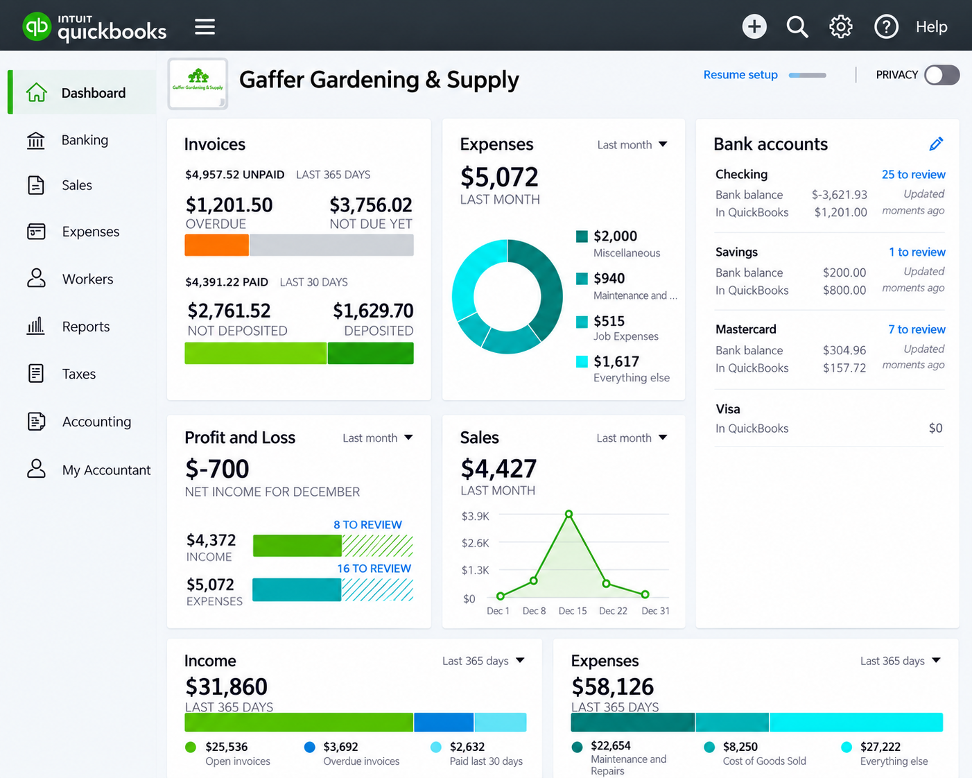
Task: Click the Create plus icon
Action: click(x=754, y=26)
